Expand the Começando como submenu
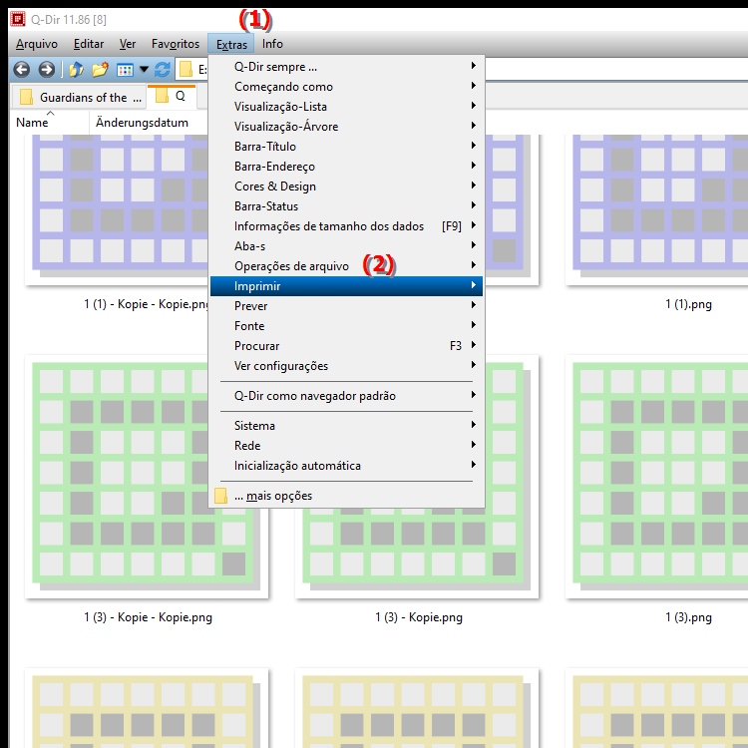748x748 pixels. click(346, 87)
